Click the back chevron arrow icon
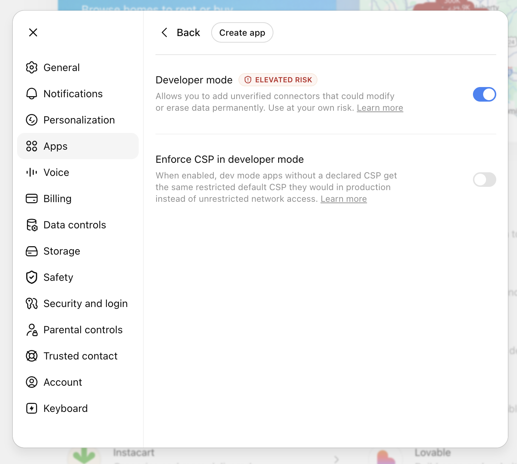Screen dimensions: 517x464 [165, 32]
